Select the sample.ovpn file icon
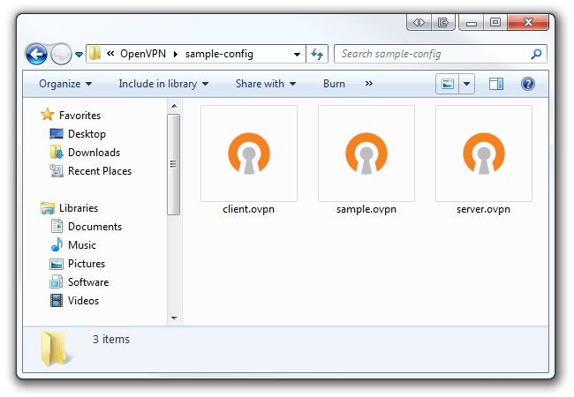Screen dimensions: 574x397 366,154
